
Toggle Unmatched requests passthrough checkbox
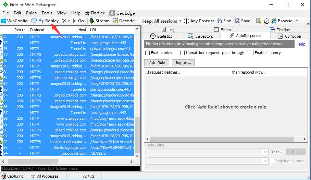click(182, 53)
